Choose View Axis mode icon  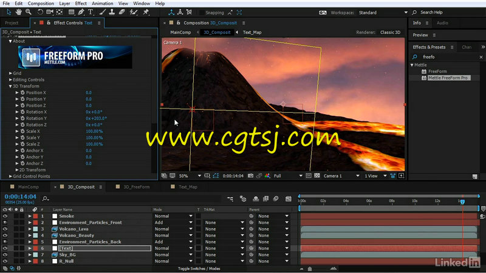[189, 12]
